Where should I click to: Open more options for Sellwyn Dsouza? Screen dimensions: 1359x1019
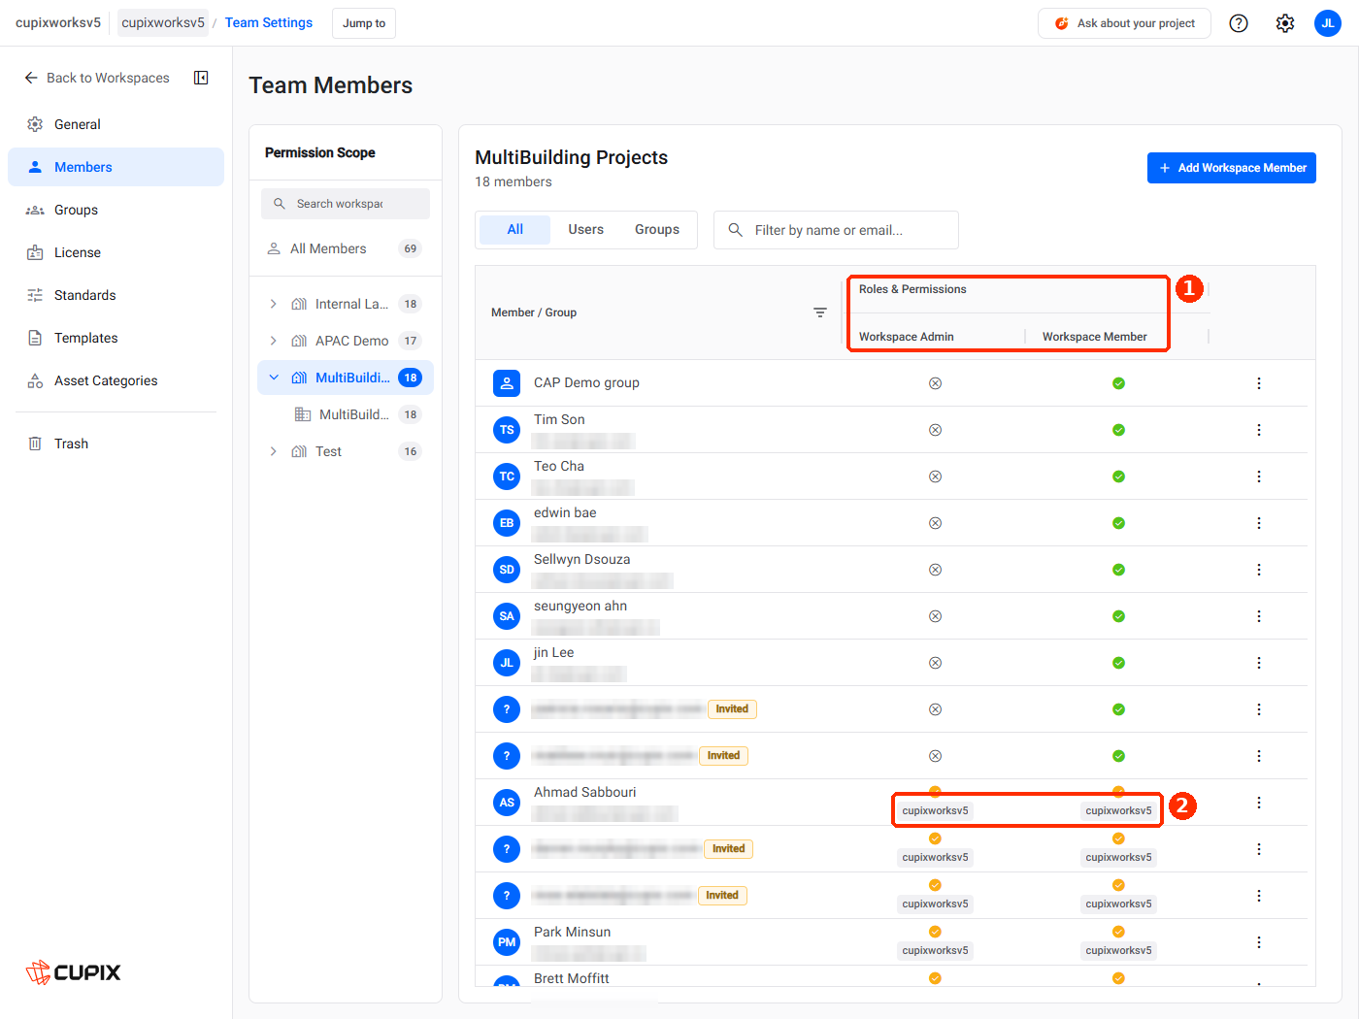click(x=1259, y=570)
